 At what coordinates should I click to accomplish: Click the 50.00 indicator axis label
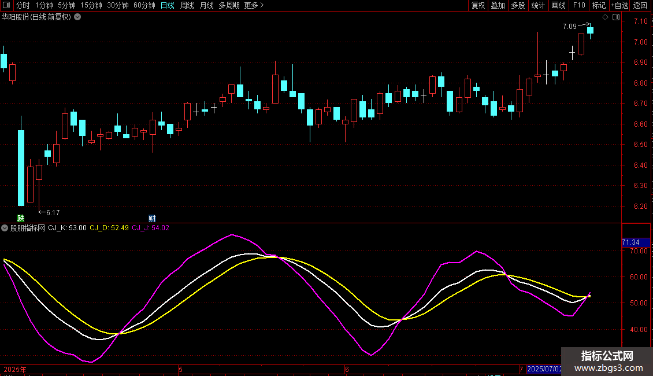639,303
